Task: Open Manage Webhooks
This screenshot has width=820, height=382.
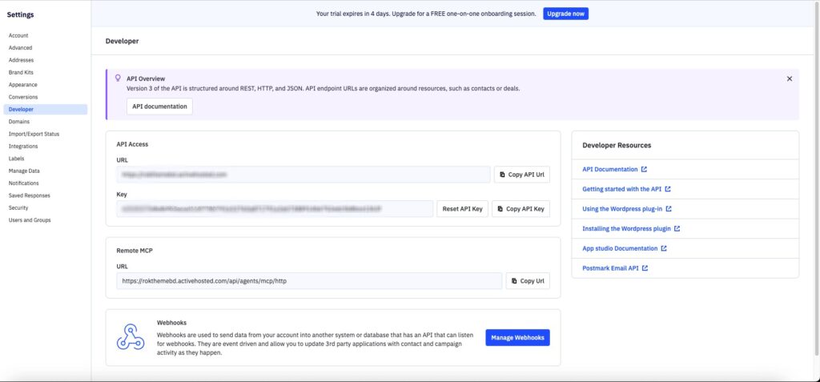Action: coord(517,338)
